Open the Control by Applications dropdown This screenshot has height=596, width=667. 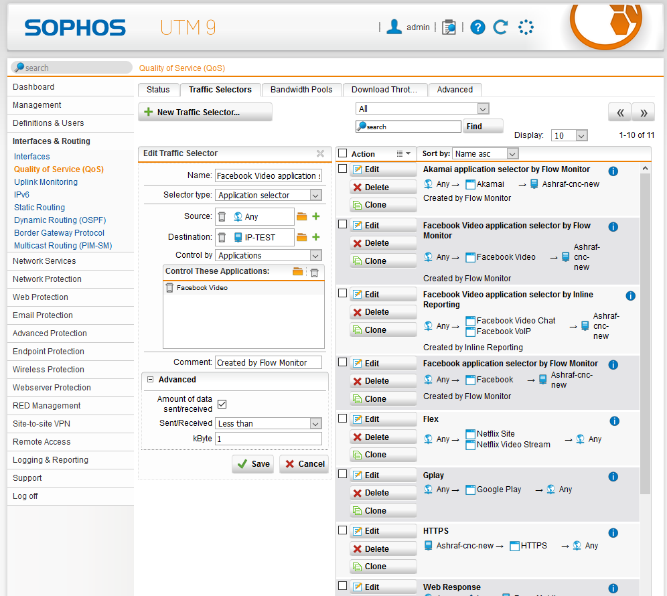click(x=269, y=255)
